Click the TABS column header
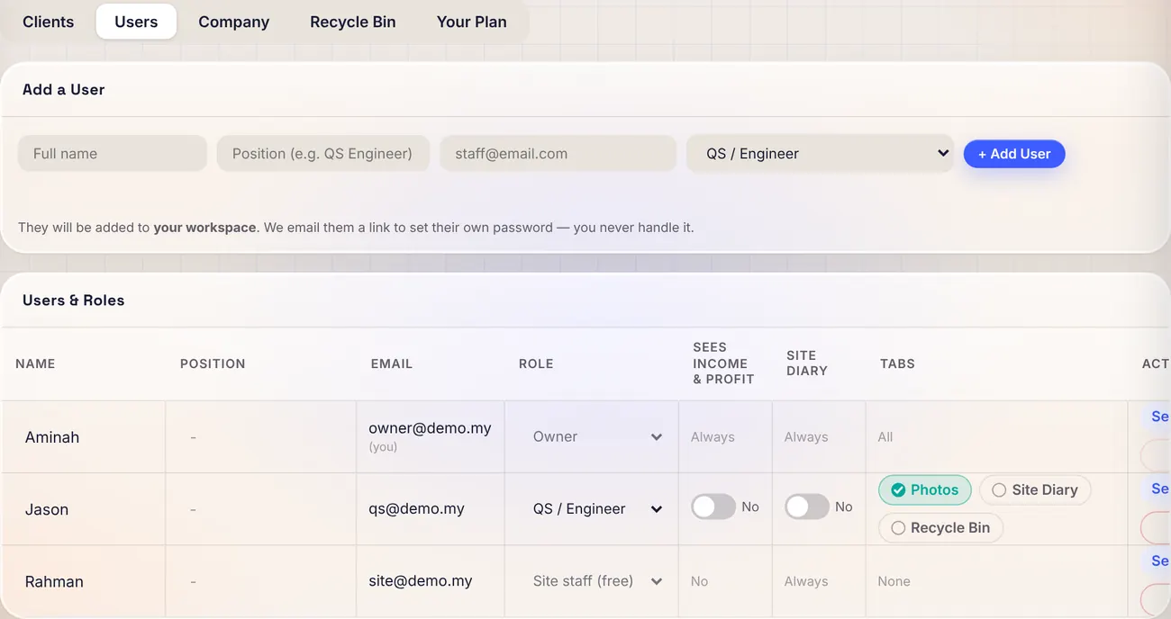 (x=897, y=363)
